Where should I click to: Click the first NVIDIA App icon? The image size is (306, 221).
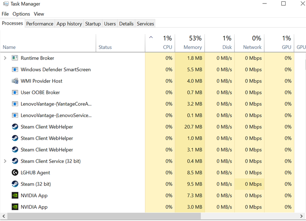click(x=15, y=196)
